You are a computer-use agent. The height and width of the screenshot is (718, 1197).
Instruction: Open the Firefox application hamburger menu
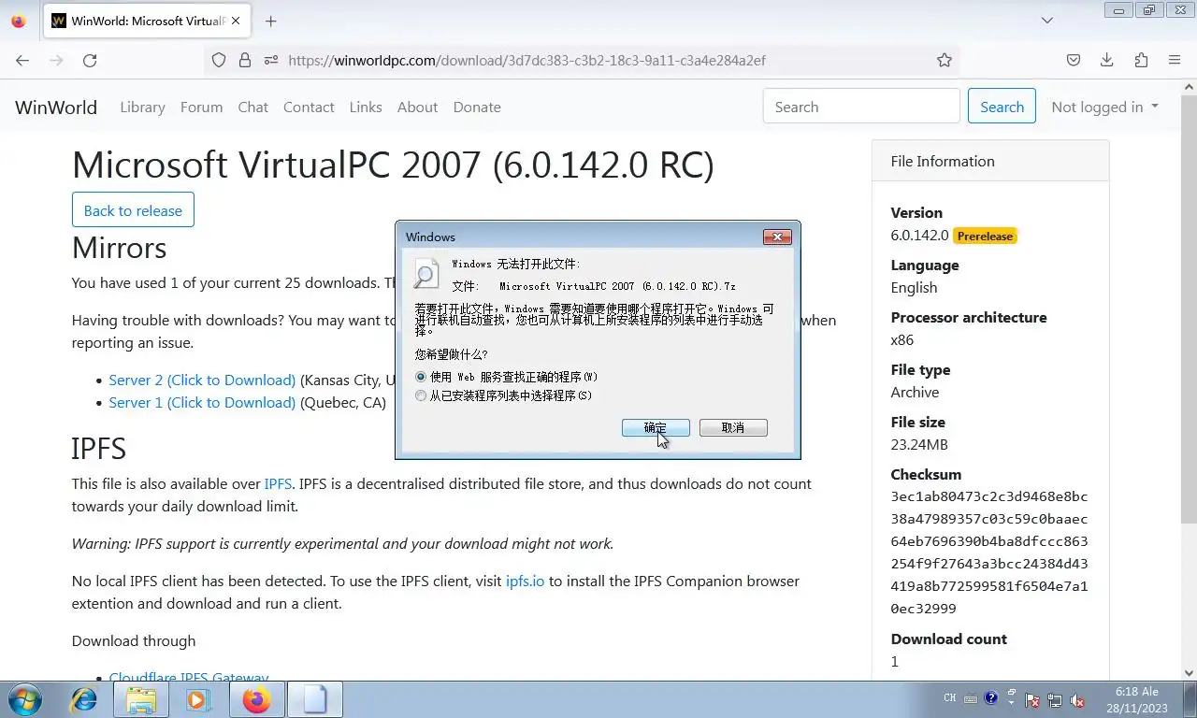(1175, 60)
